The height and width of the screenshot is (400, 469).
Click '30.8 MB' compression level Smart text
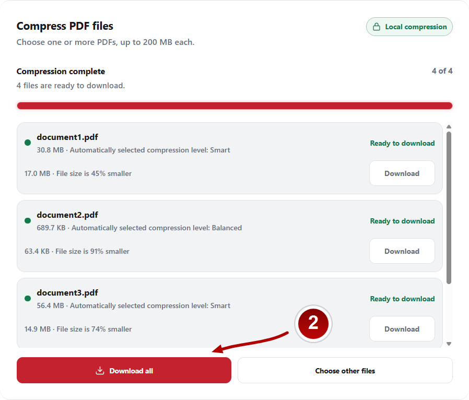pyautogui.click(x=133, y=150)
